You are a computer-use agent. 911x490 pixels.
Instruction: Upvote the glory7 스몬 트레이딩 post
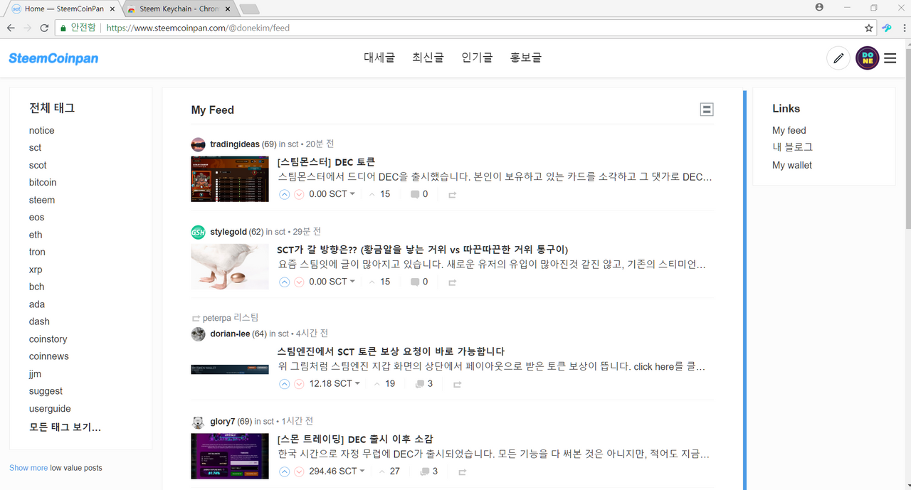click(285, 472)
